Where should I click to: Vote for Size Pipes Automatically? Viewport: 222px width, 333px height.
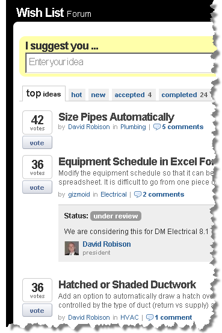click(x=37, y=143)
